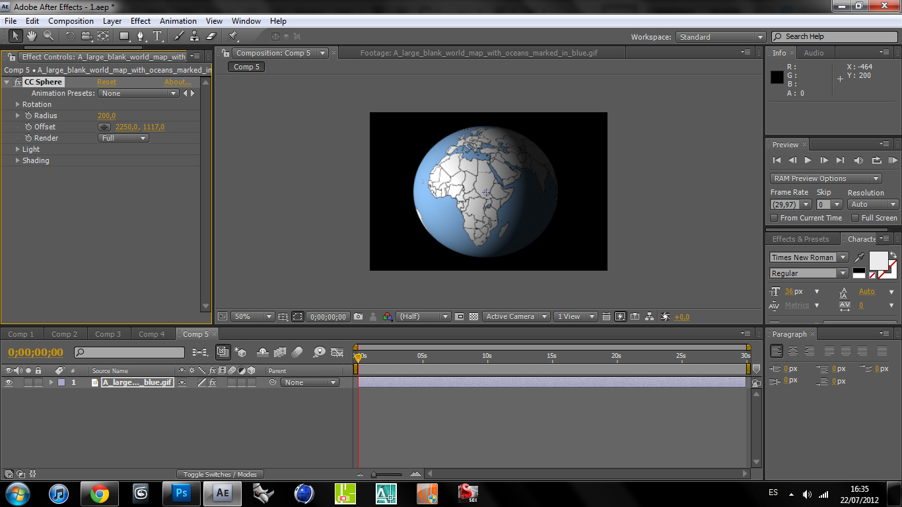Toggle the CC Sphere fx effect switch
902x507 pixels.
pyautogui.click(x=18, y=82)
